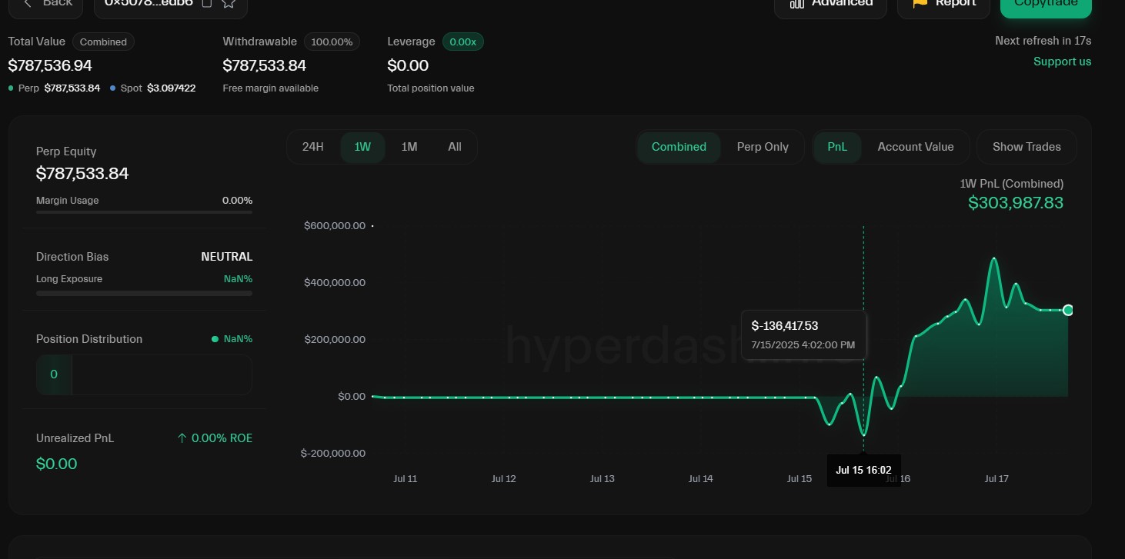This screenshot has width=1125, height=559.
Task: Click the Long Exposure progress bar
Action: point(144,293)
